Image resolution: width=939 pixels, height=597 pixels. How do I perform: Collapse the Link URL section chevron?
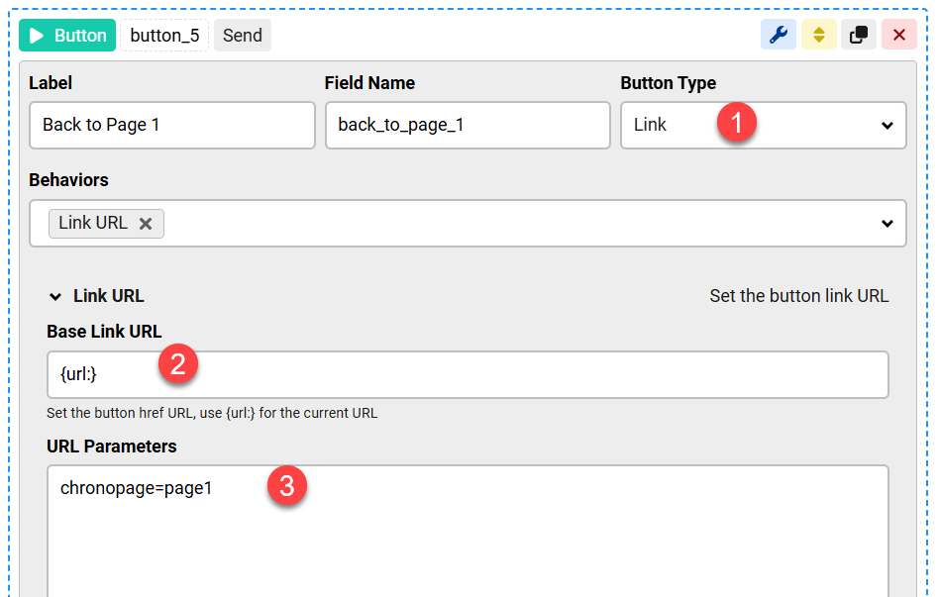[55, 296]
